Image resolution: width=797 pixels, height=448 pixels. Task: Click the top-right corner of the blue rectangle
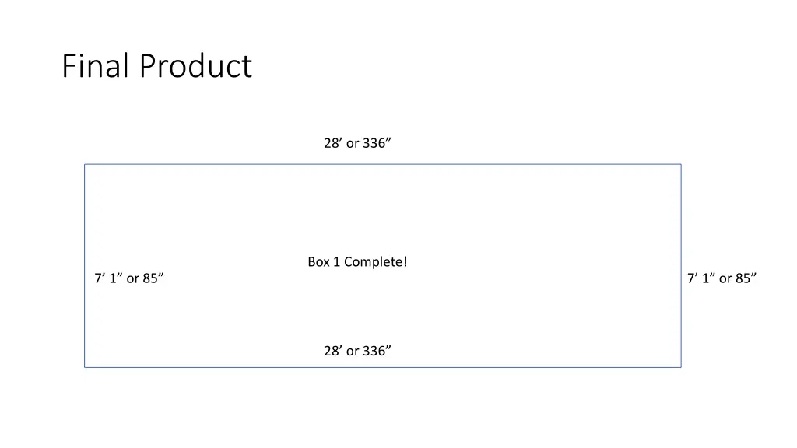pyautogui.click(x=681, y=164)
